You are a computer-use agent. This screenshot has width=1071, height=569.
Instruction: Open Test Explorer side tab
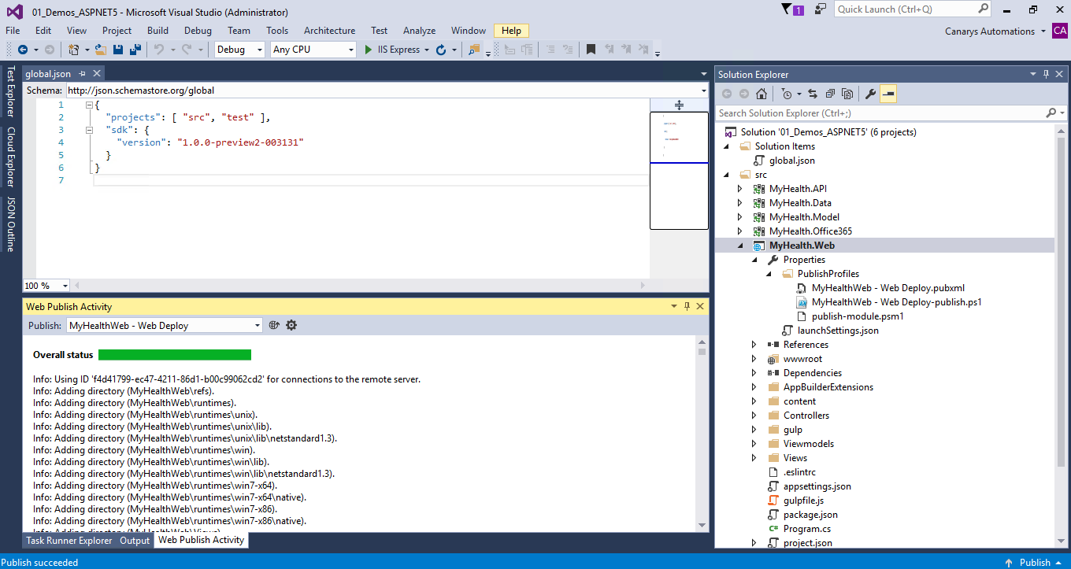pyautogui.click(x=10, y=91)
